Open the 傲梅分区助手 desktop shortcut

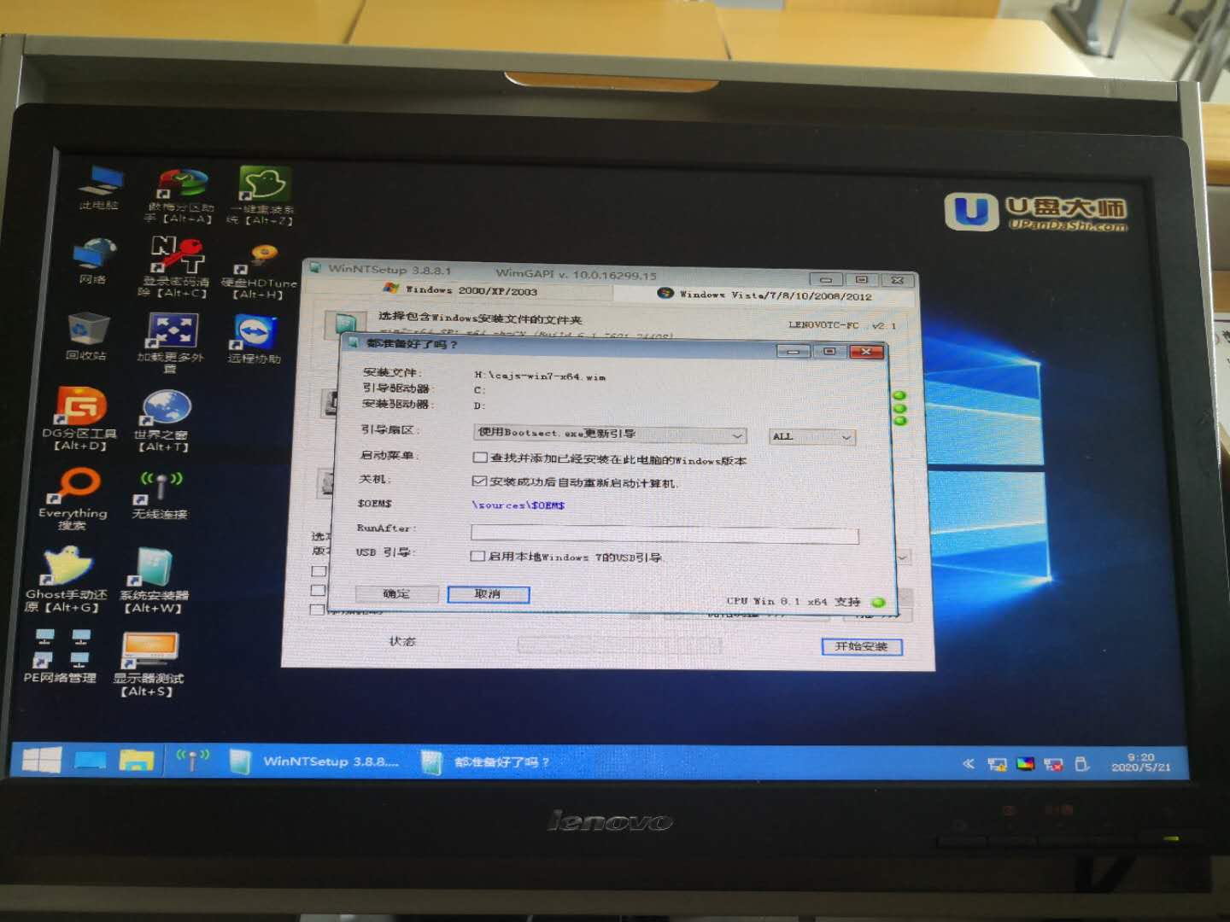click(179, 195)
